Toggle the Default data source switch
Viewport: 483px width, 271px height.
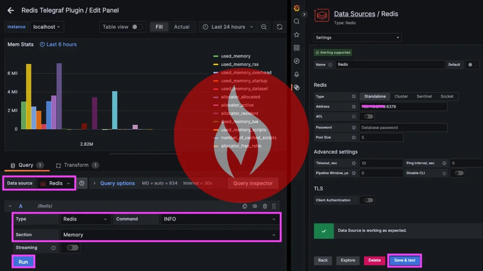[x=472, y=65]
